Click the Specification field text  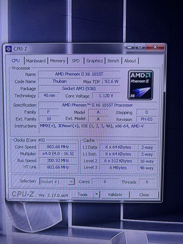coord(98,105)
